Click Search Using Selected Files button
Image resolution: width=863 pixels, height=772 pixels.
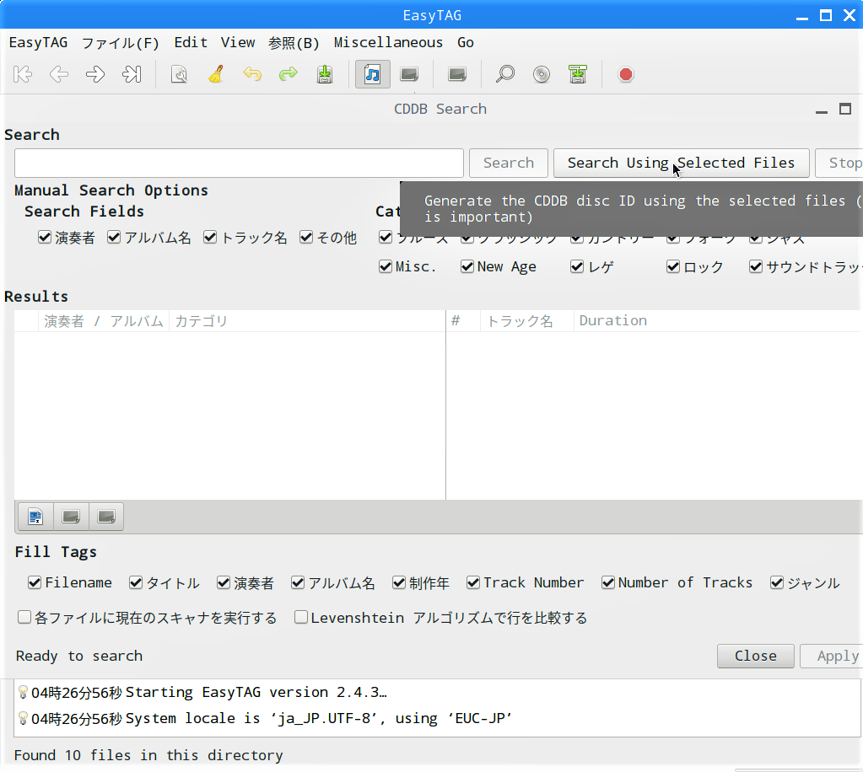[682, 164]
